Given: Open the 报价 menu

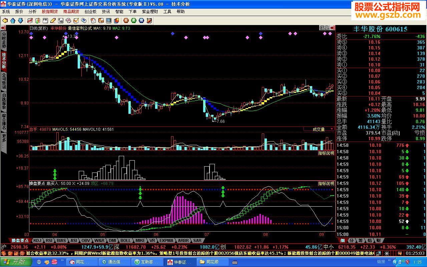Looking at the screenshot, I should click(x=19, y=11).
